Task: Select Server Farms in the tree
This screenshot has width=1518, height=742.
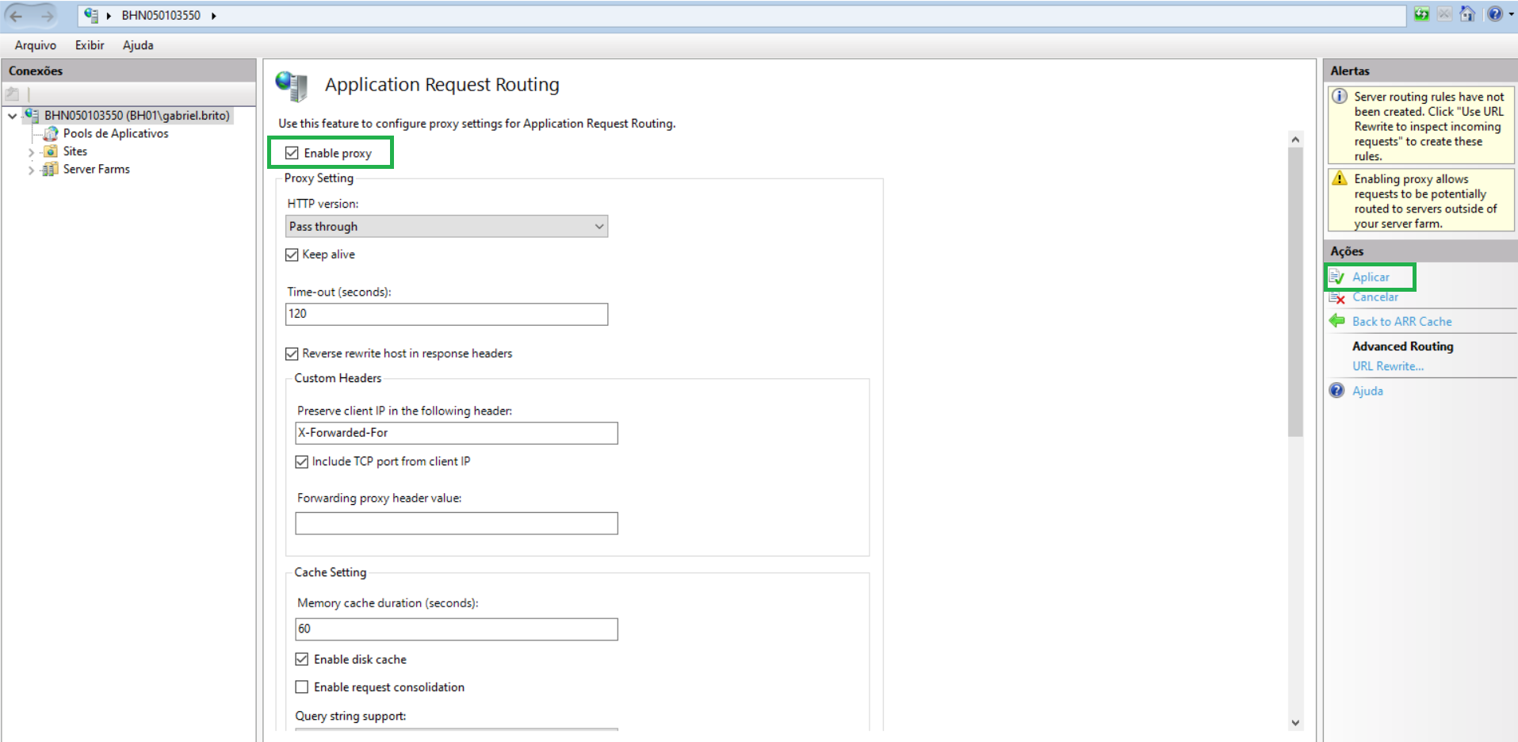Action: click(x=97, y=169)
